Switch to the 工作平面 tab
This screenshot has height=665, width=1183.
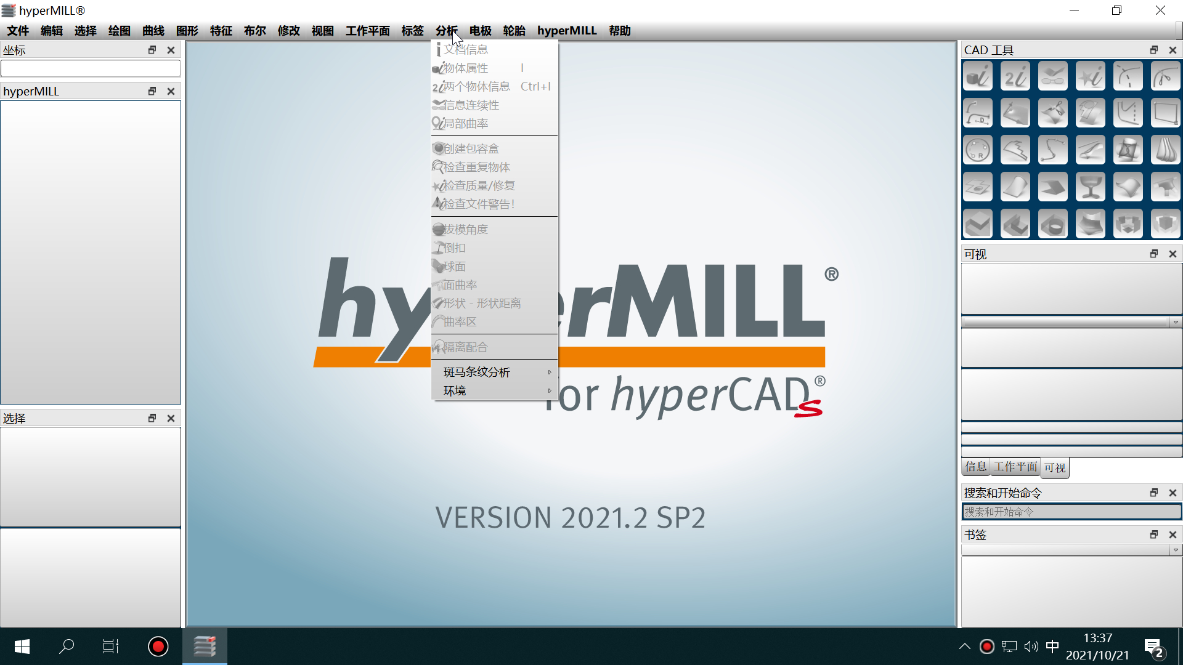pyautogui.click(x=1015, y=467)
